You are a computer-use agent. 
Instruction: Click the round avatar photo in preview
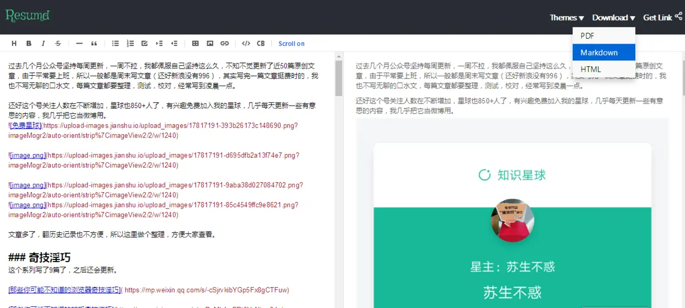click(512, 220)
